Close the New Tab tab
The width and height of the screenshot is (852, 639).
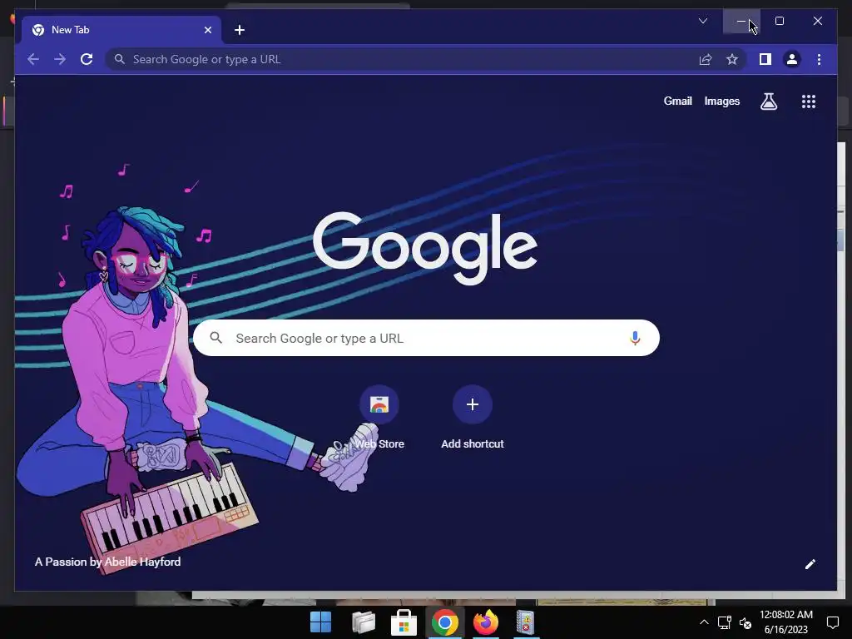tap(207, 30)
